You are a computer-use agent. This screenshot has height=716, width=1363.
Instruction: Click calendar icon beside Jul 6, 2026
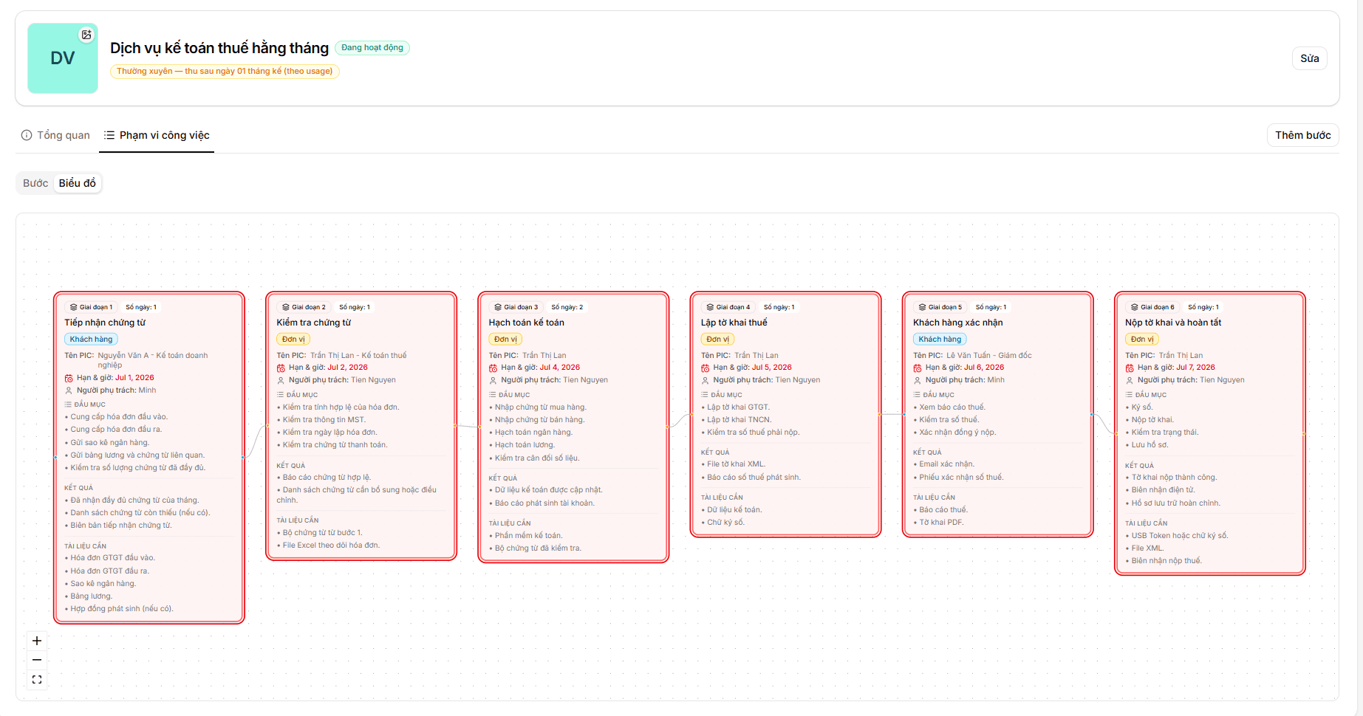click(x=917, y=368)
